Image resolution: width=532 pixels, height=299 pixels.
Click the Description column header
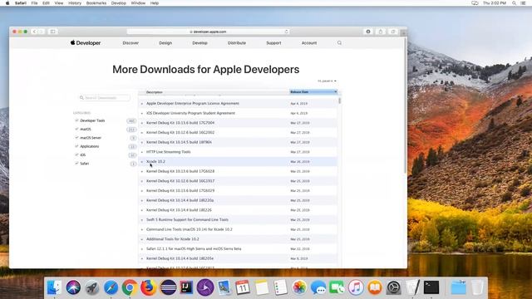point(214,92)
